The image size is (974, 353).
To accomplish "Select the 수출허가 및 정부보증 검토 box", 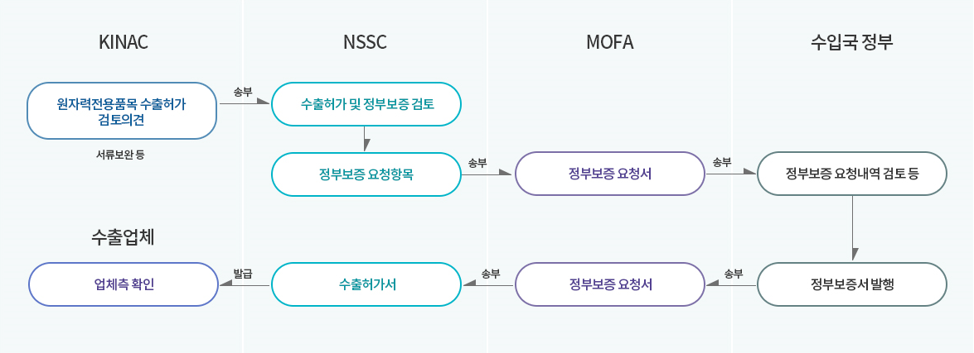I will tap(366, 104).
